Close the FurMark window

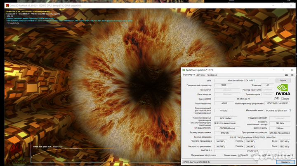[291, 5]
